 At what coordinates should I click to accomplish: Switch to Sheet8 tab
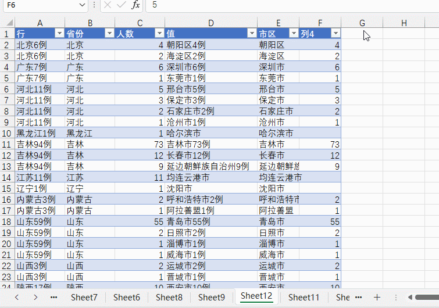[169, 297]
